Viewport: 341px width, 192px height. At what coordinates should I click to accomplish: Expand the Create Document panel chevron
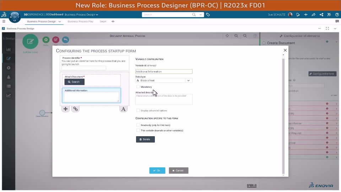336,42
